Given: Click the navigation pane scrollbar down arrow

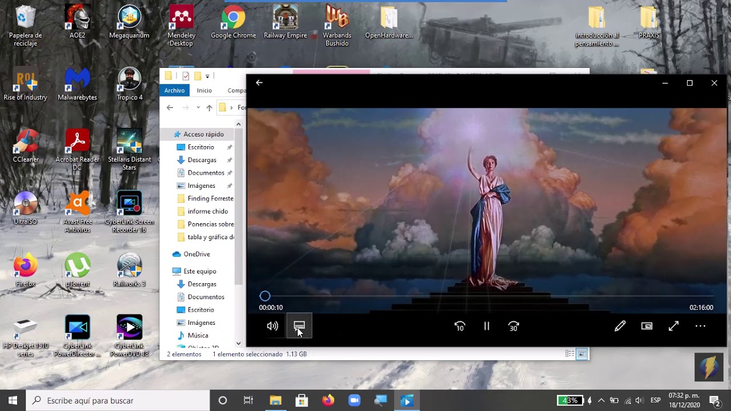Looking at the screenshot, I should click(239, 344).
